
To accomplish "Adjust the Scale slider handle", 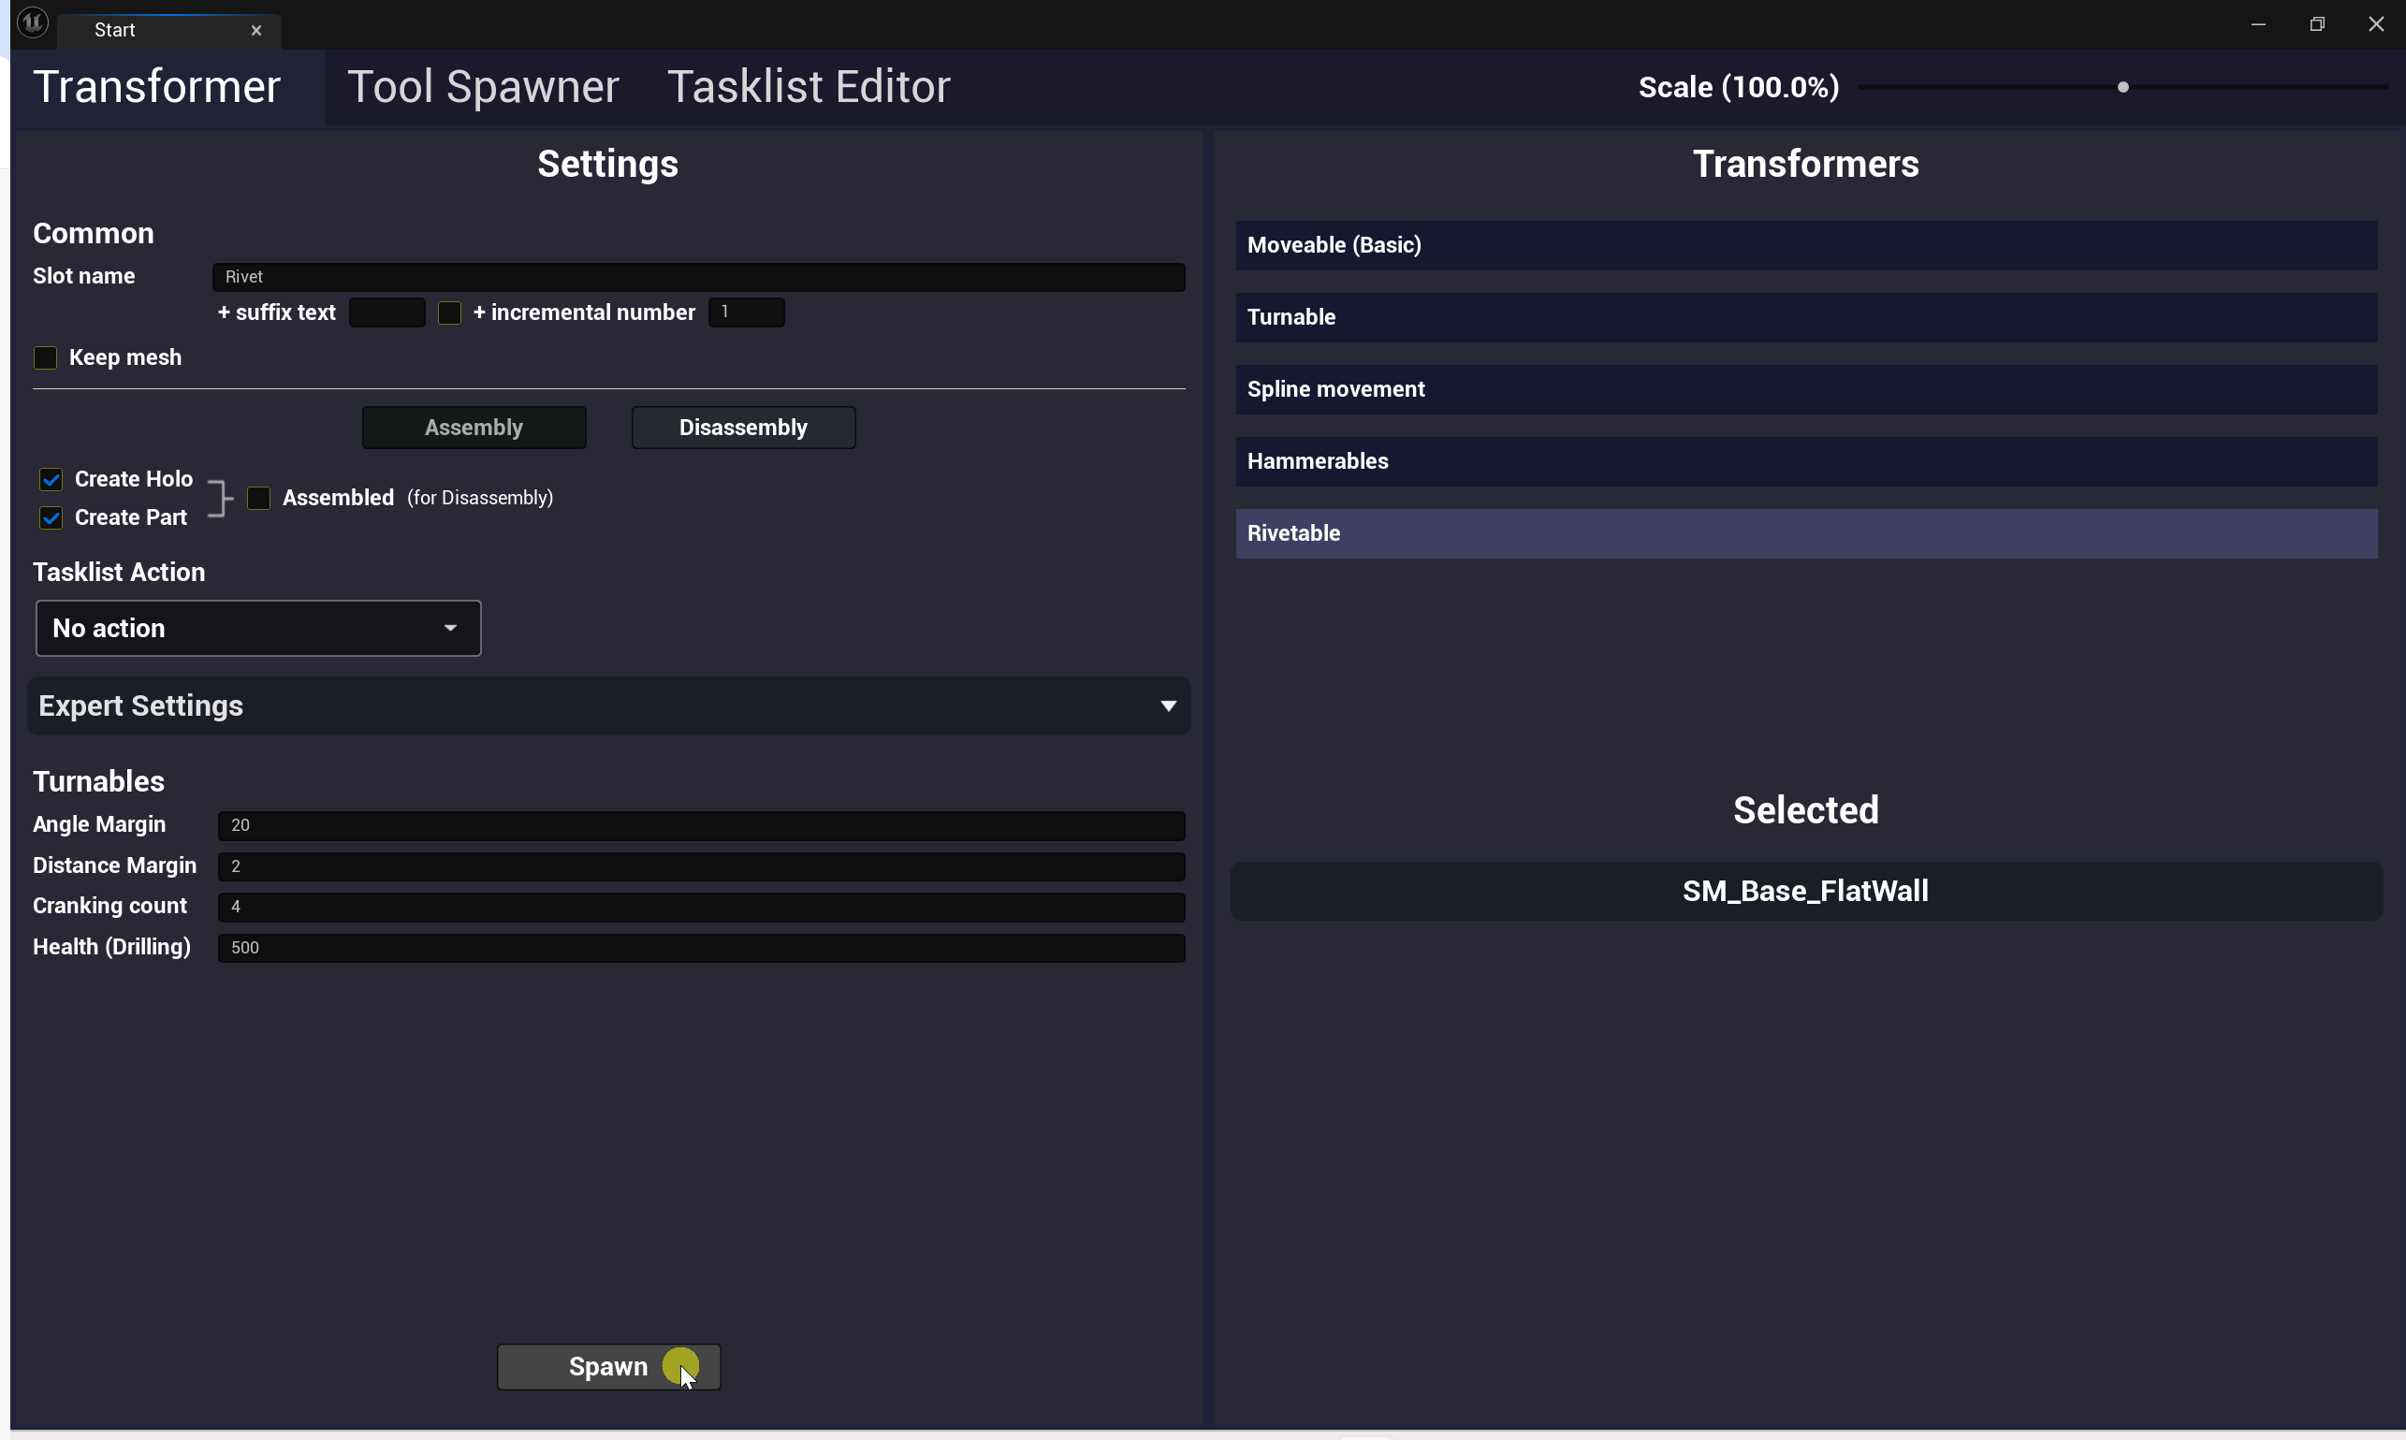I will [2122, 87].
